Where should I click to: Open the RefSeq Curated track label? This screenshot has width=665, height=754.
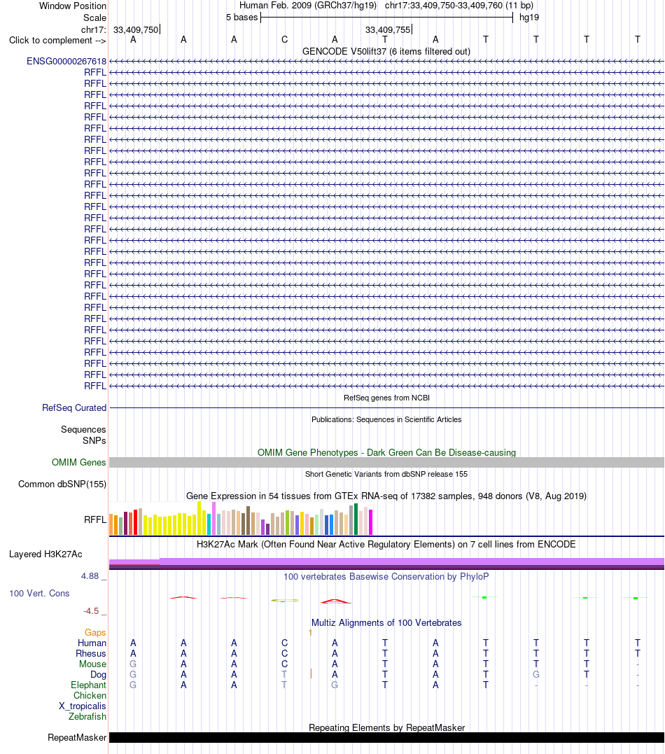[x=74, y=407]
